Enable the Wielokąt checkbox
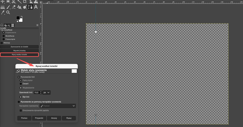This screenshot has width=243, height=127. [x=2, y=43]
